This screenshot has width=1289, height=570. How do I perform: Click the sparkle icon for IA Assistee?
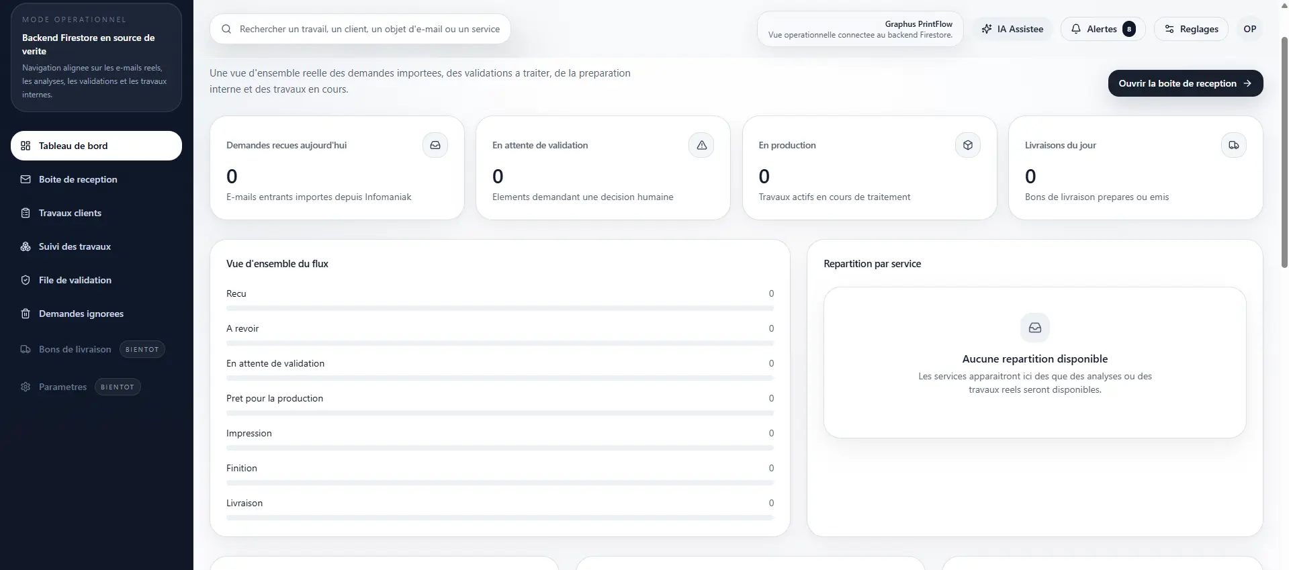(x=987, y=29)
